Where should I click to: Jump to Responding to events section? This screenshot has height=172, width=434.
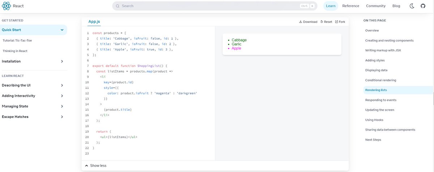coord(381,100)
